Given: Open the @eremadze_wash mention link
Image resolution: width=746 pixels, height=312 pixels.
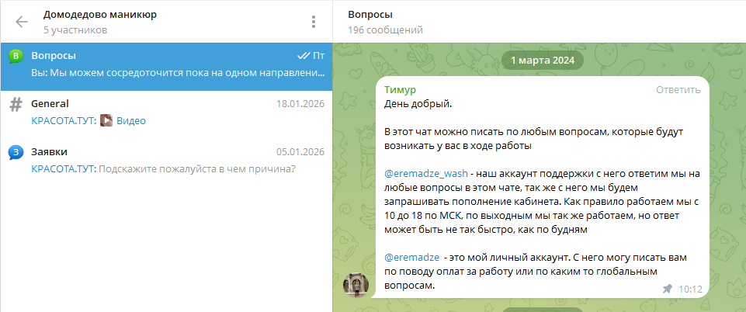Looking at the screenshot, I should (426, 174).
